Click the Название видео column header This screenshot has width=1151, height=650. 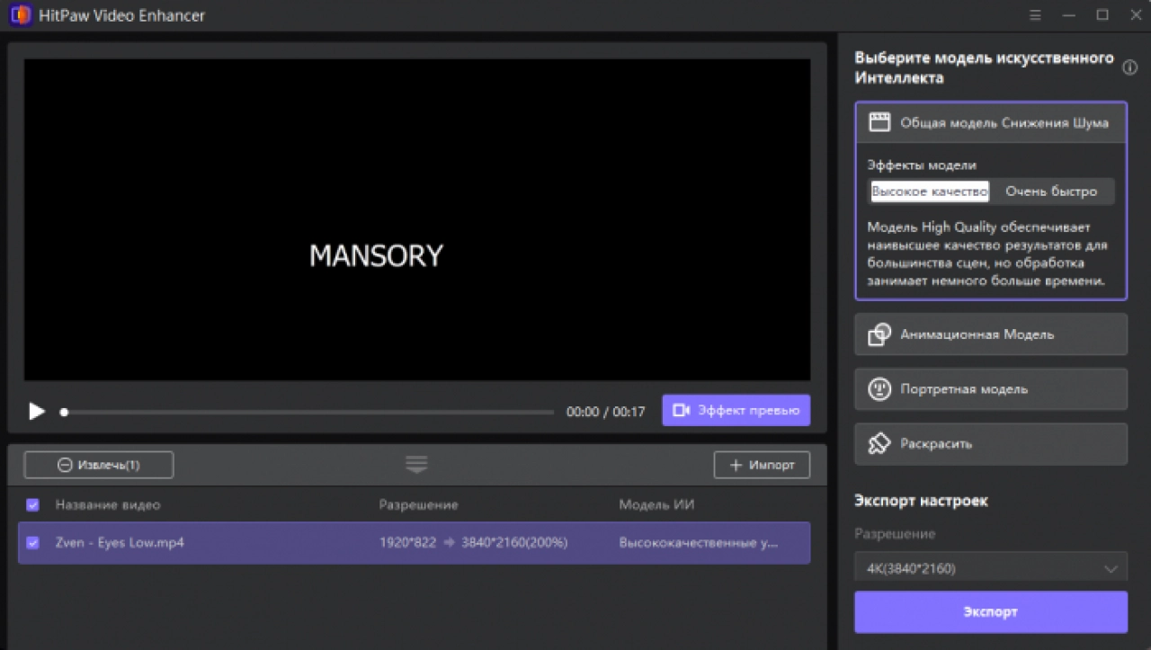pos(108,505)
